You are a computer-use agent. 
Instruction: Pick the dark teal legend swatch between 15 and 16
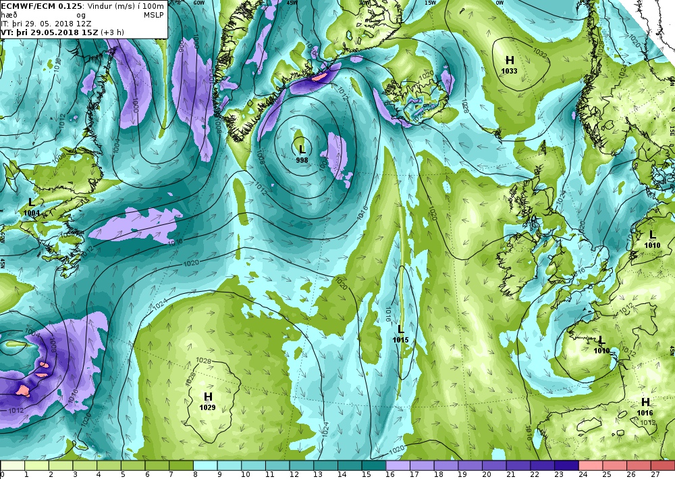(x=374, y=465)
